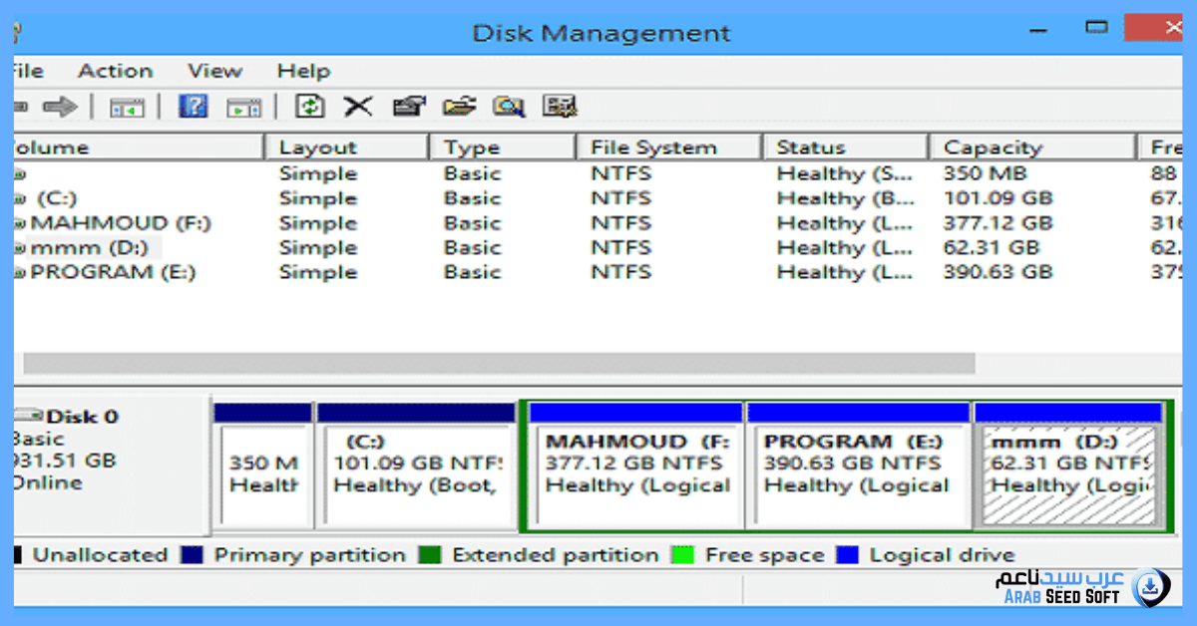
Task: Sort by the File System column header
Action: tap(652, 148)
